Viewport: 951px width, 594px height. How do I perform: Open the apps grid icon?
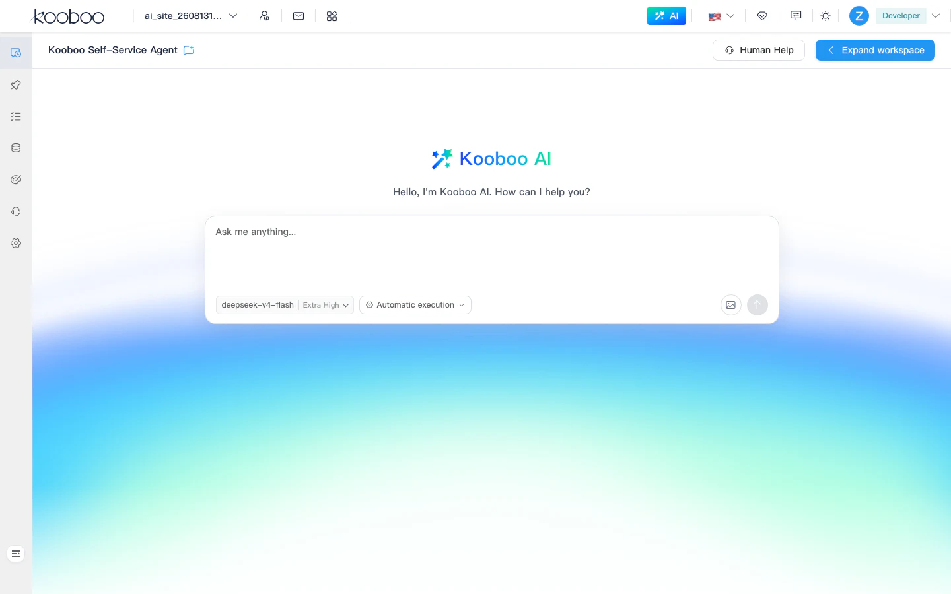coord(332,16)
